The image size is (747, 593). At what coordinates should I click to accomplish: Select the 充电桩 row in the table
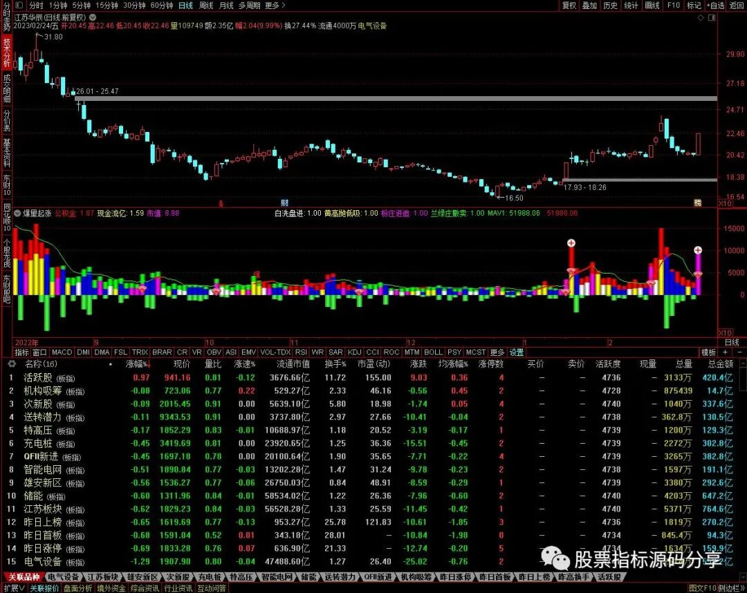(x=371, y=444)
